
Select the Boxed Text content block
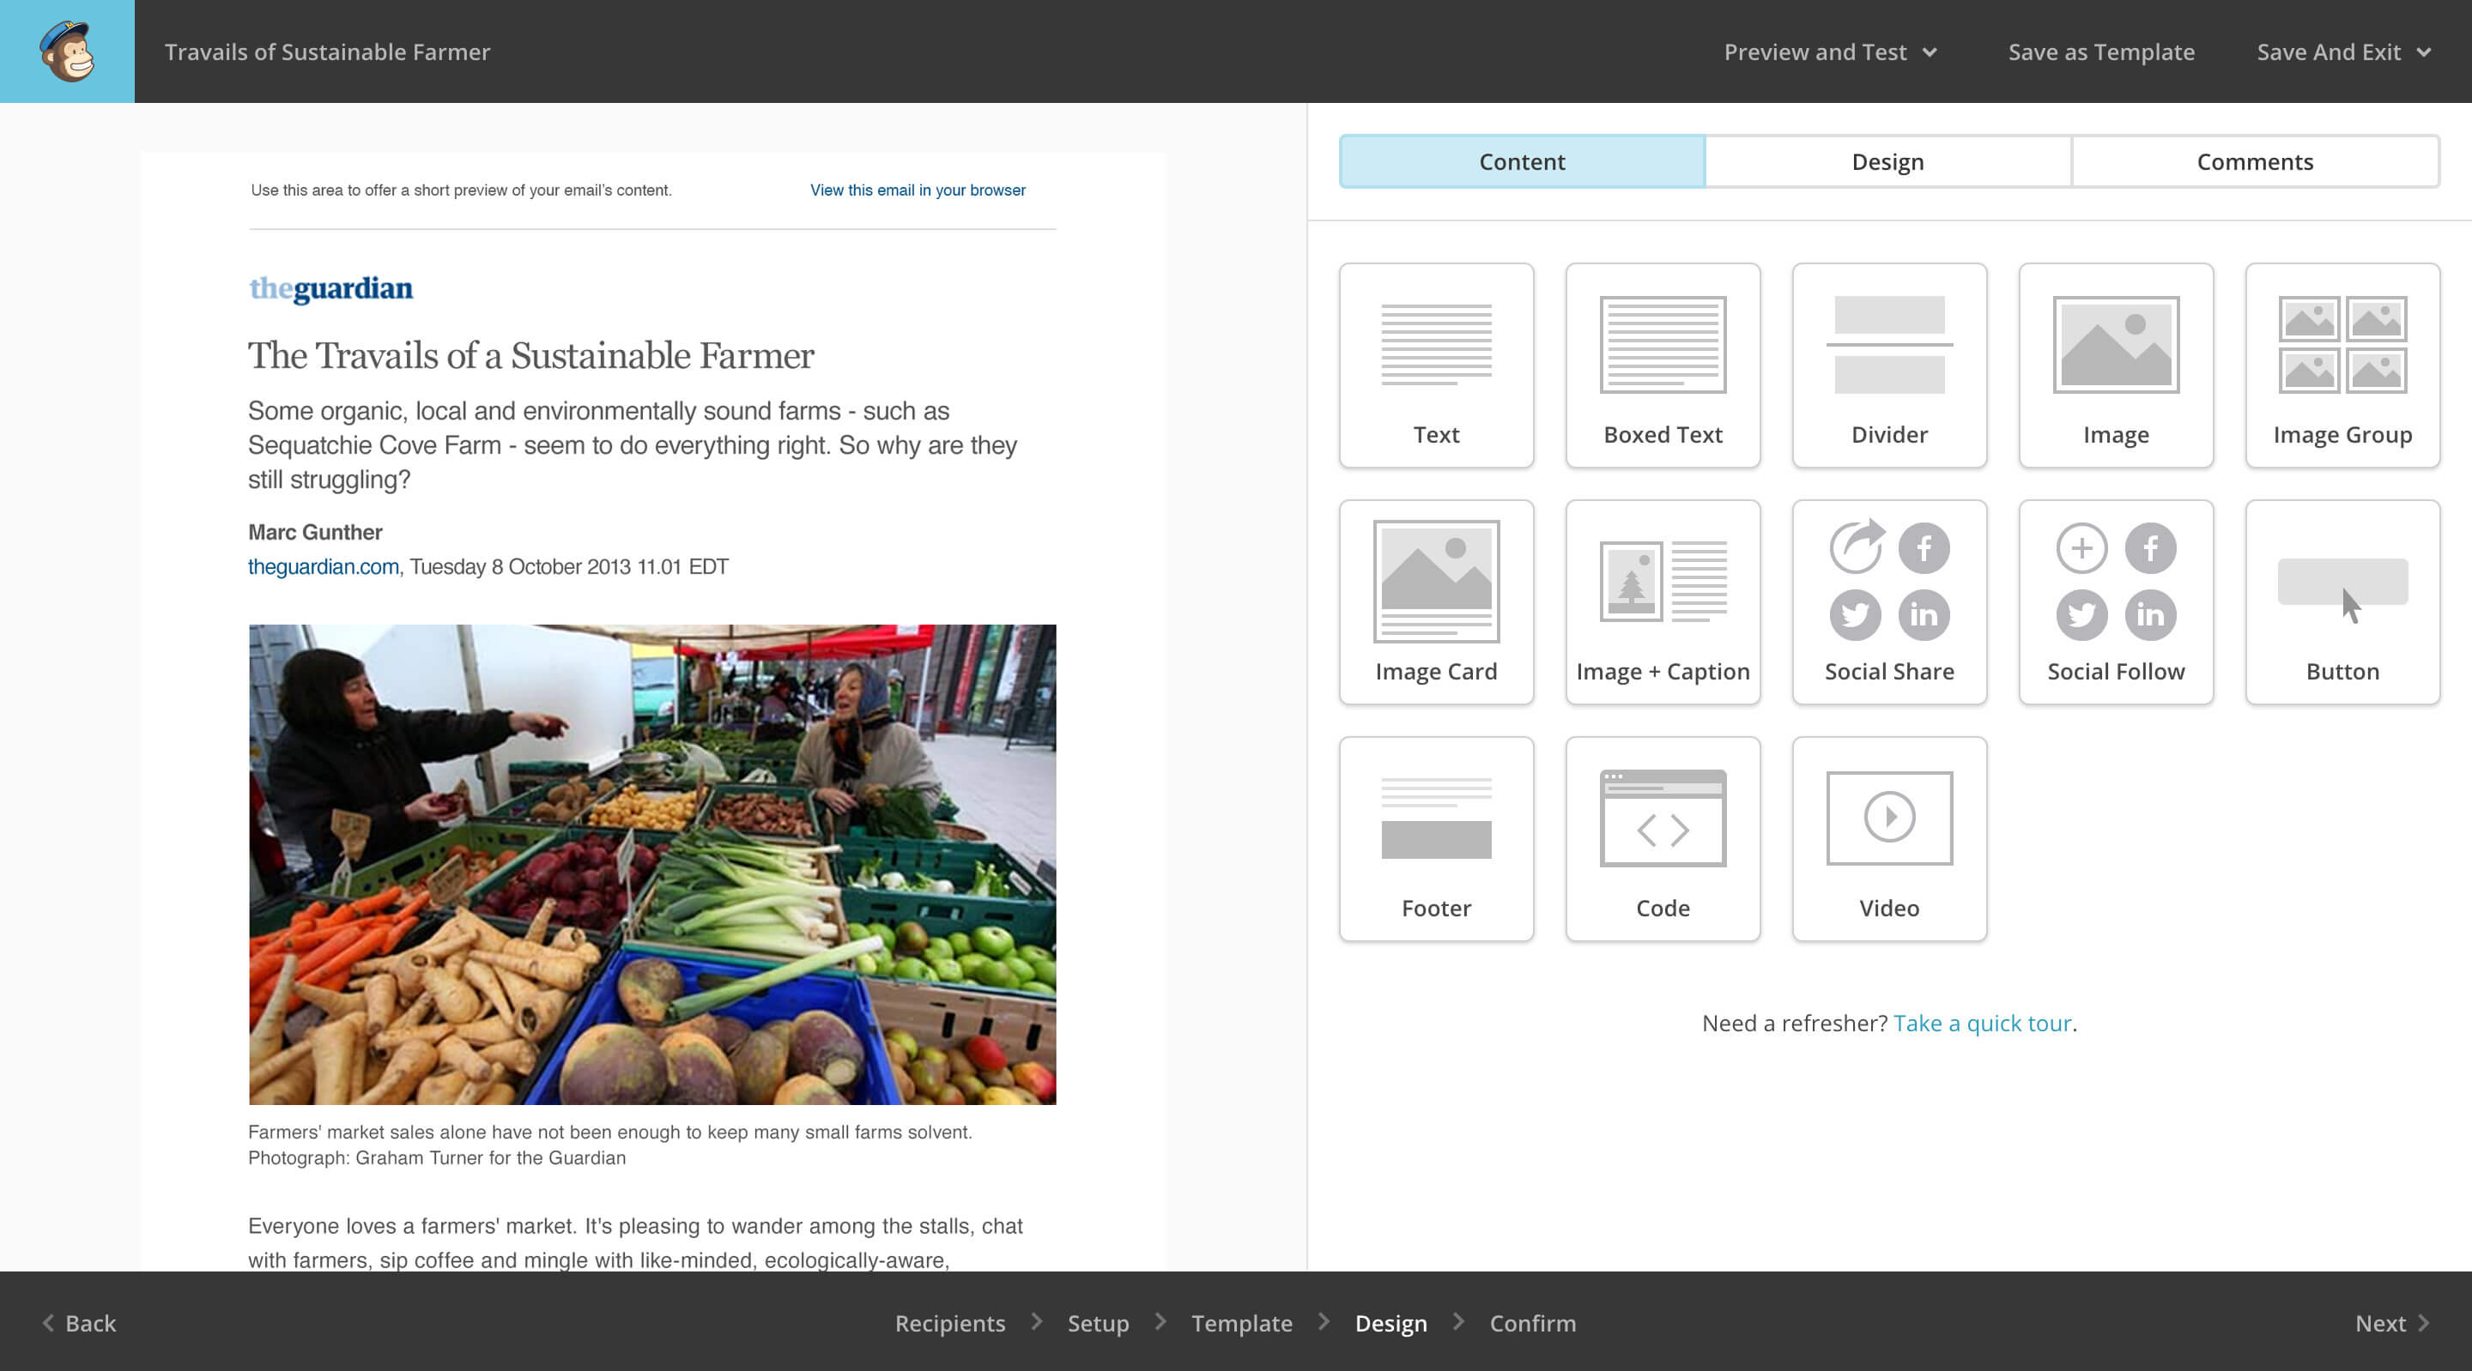click(1662, 365)
